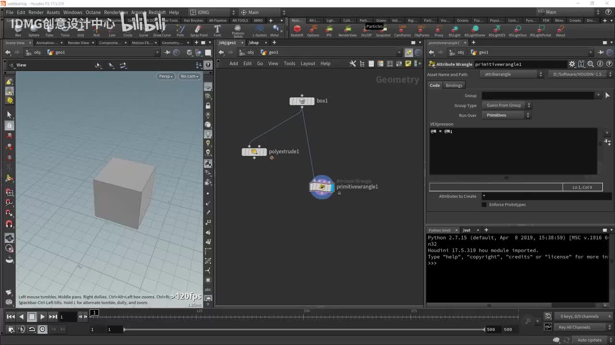This screenshot has width=615, height=345.
Task: Click the polyextrude1 node icon
Action: [254, 152]
